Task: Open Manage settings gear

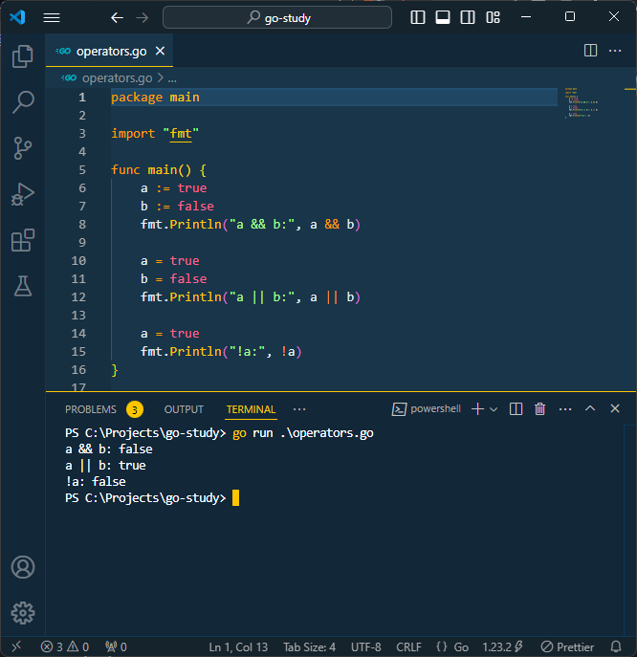Action: pyautogui.click(x=22, y=613)
